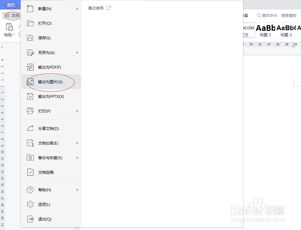Expand the 备份与恢复(K) submenu arrow
Screen dimensions: 301x230
click(77, 158)
